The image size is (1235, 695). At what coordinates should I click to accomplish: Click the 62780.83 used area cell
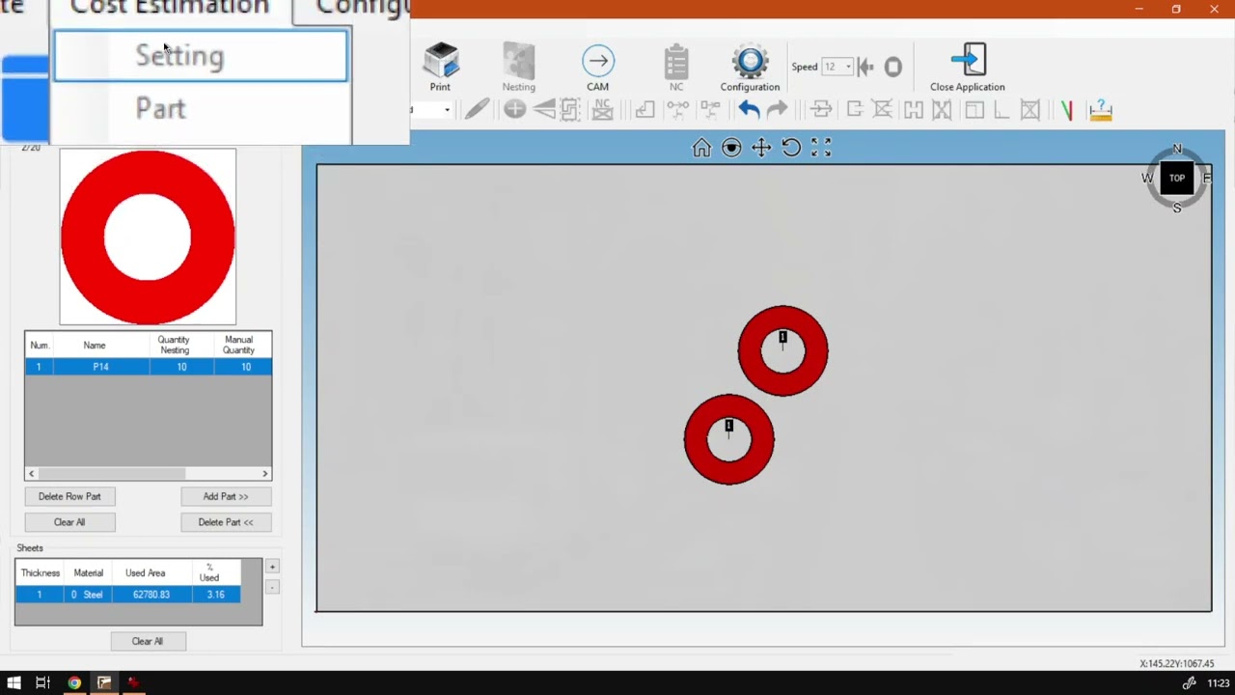(x=151, y=595)
